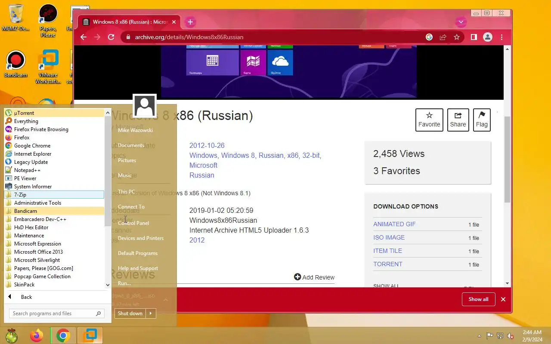Expand the HxD Hex Editor folder
This screenshot has height=344, width=551.
coord(54,227)
